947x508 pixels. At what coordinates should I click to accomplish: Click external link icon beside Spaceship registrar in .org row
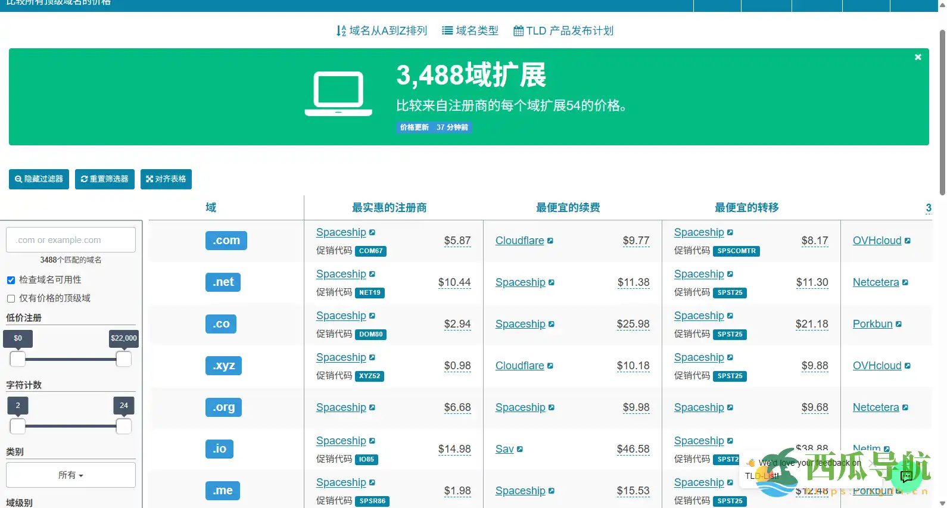(372, 407)
